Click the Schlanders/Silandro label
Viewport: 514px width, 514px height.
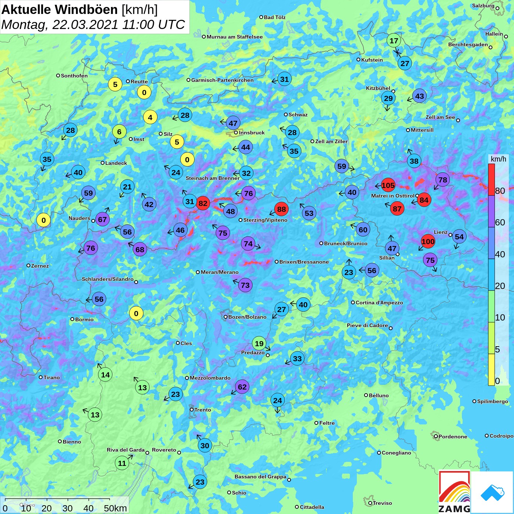coord(108,279)
